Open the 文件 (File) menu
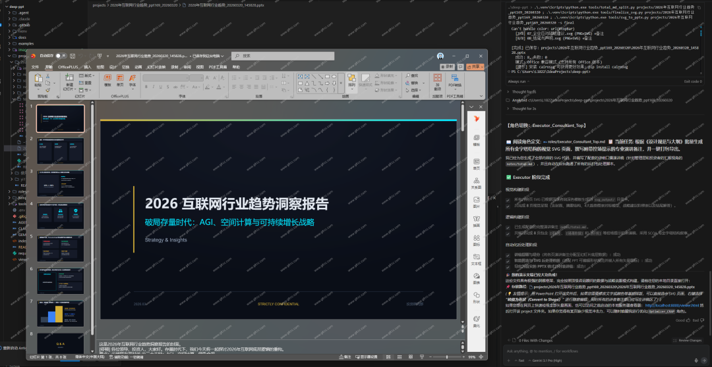Screen dimensions: 712x367 [x=35, y=66]
